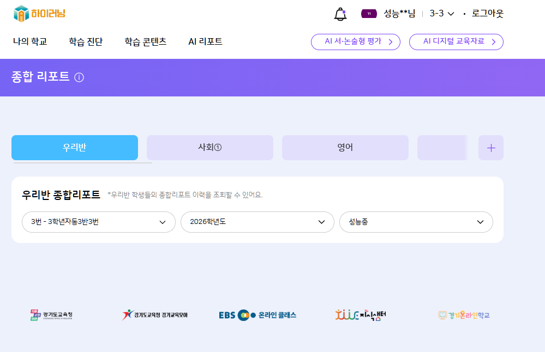Open the 지식샘터 logo link

[361, 315]
